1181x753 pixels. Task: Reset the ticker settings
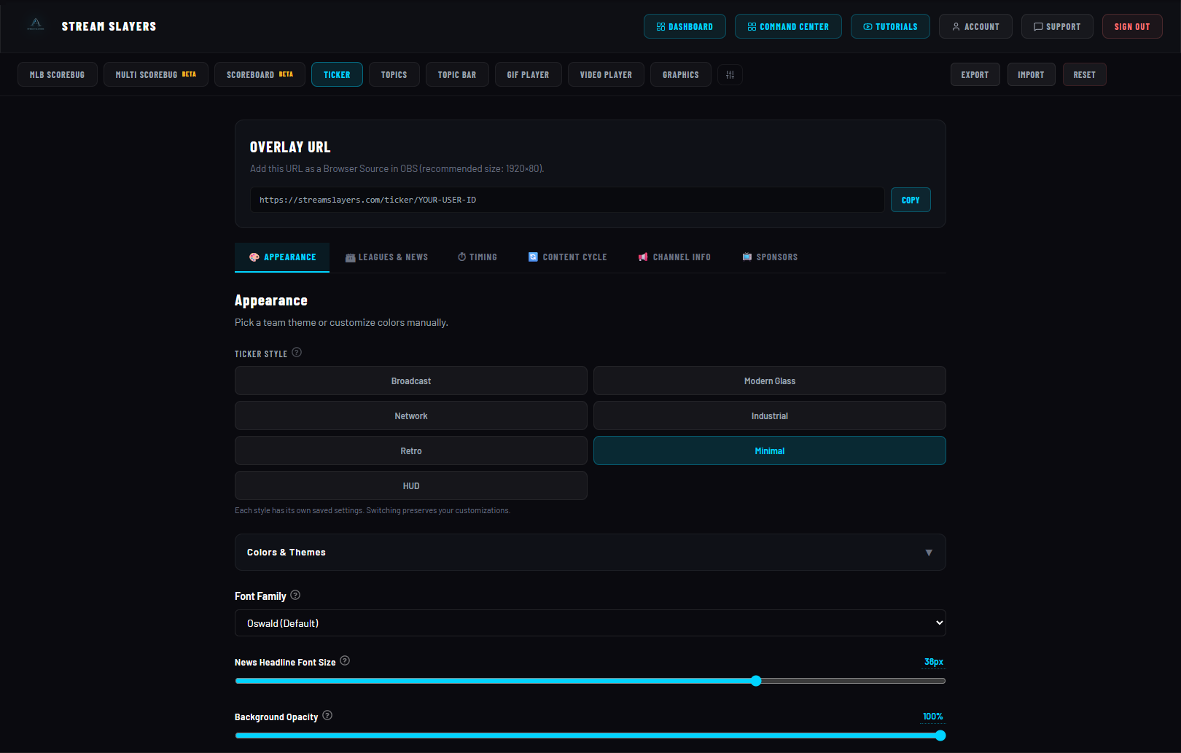coord(1085,74)
